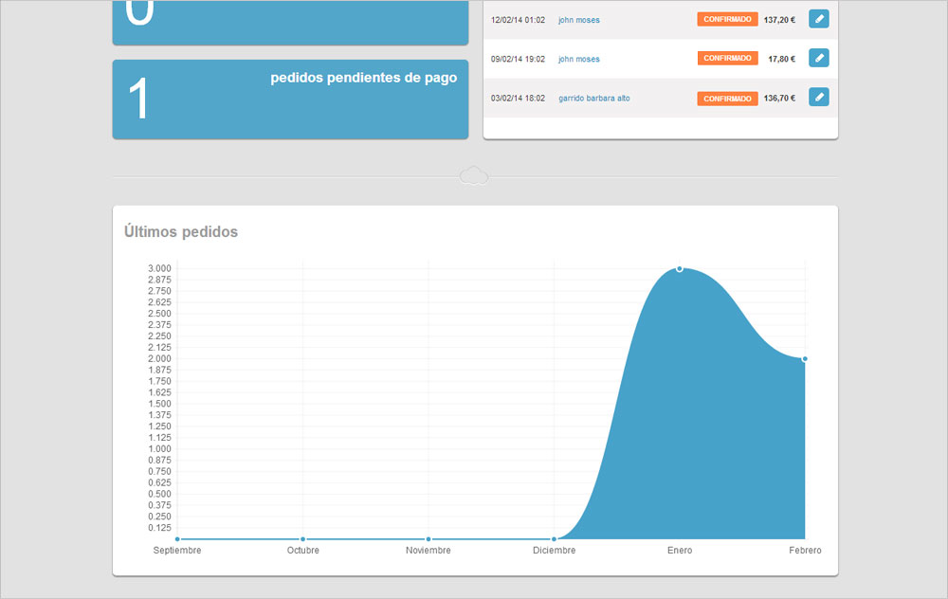Select the CONFIRMADO badge beside 136,70 €
Viewport: 948px width, 599px height.
[727, 99]
